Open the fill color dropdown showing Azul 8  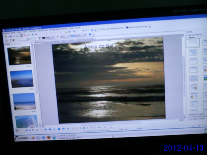coord(79,35)
